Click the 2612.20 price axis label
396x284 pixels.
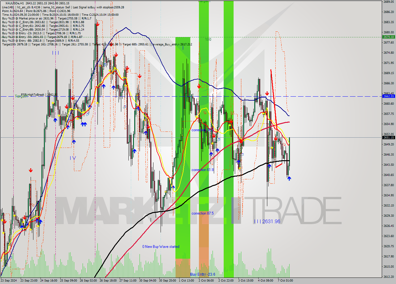389,277
